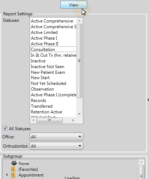Image resolution: width=149 pixels, height=179 pixels.
Task: Click statuses list scroll down arrow
Action: click(x=79, y=114)
